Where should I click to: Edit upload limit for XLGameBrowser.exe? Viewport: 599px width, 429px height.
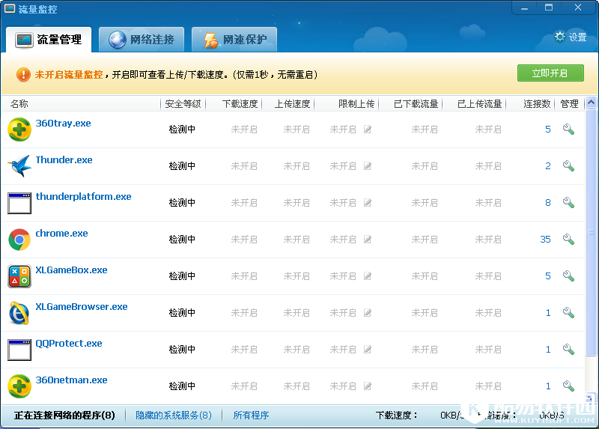click(x=368, y=313)
